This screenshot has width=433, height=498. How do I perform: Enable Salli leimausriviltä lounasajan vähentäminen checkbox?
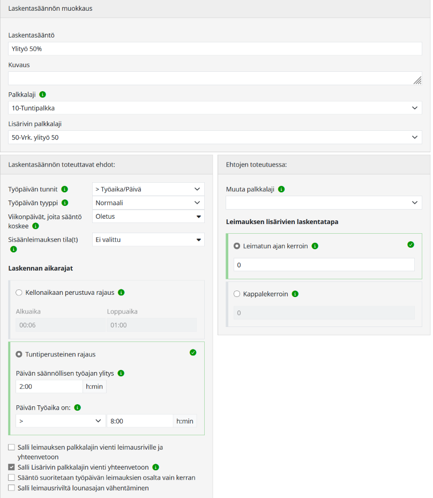12,488
